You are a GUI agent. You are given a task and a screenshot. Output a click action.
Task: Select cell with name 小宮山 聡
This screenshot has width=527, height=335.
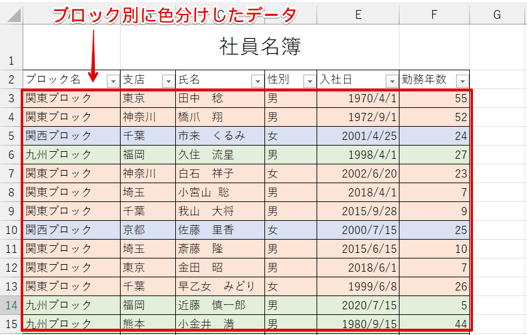[220, 193]
